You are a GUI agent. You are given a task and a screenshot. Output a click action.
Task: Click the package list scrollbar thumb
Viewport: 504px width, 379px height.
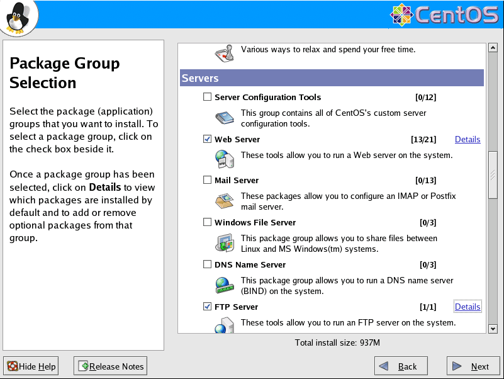pyautogui.click(x=493, y=175)
